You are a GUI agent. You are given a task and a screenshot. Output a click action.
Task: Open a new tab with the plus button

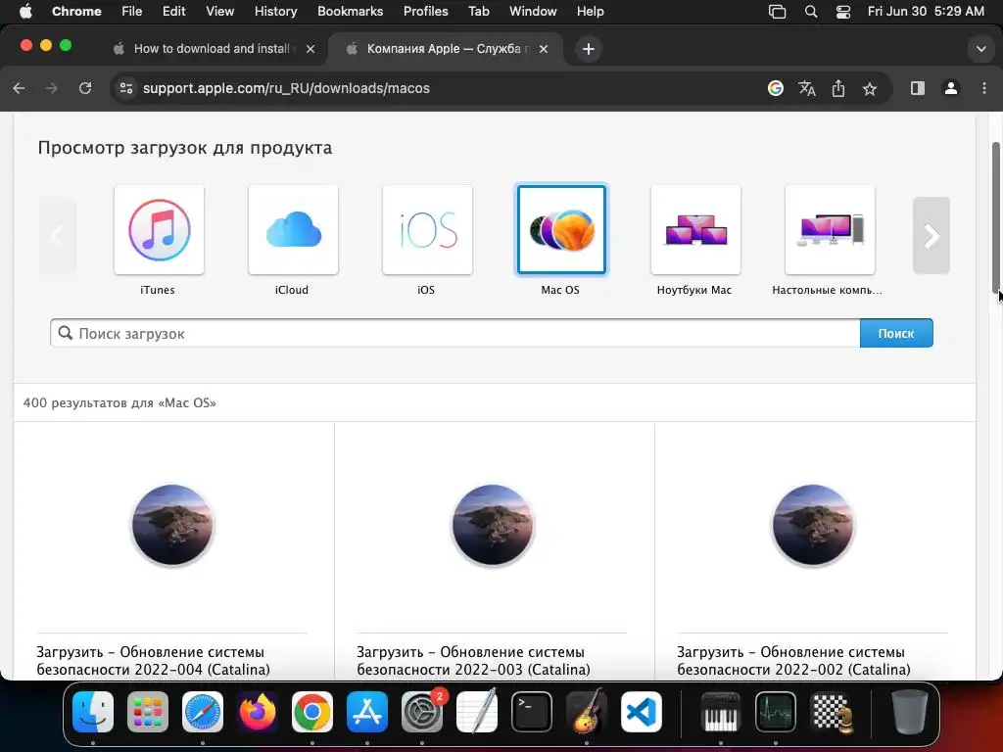[589, 49]
